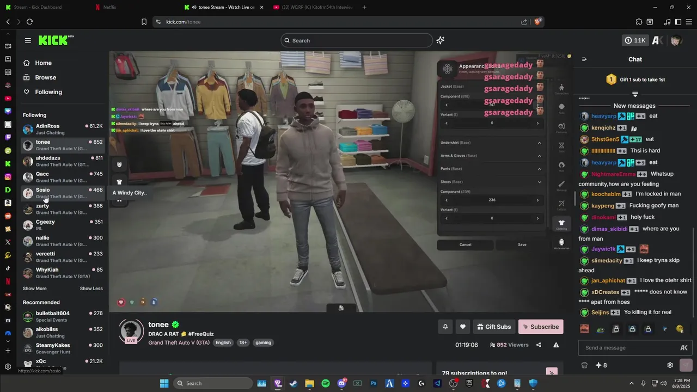Open the chat settings gear
Image resolution: width=697 pixels, height=392 pixels.
click(670, 365)
